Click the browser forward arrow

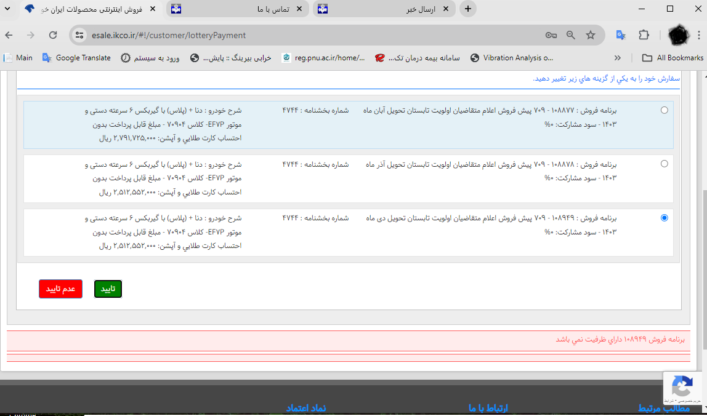coord(31,35)
